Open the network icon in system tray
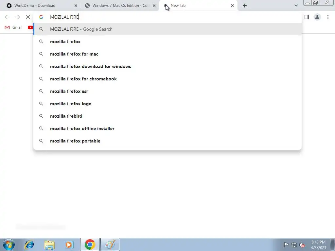The width and height of the screenshot is (335, 251). (294, 245)
